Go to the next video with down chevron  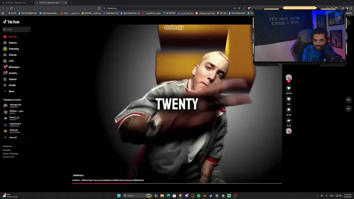pyautogui.click(x=348, y=109)
